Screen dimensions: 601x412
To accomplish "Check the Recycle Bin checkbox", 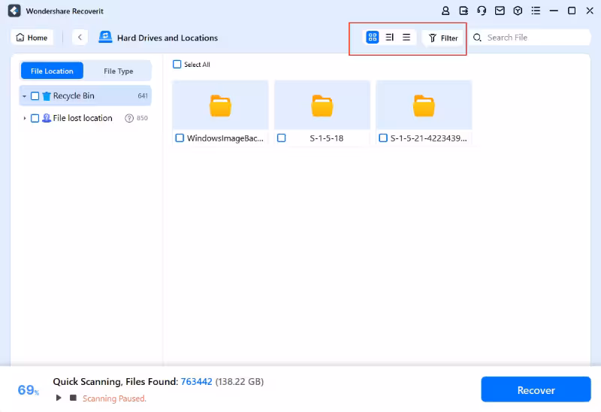I will click(x=35, y=96).
